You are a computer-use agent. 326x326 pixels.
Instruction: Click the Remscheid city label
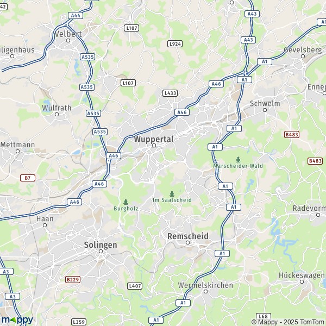click(188, 236)
